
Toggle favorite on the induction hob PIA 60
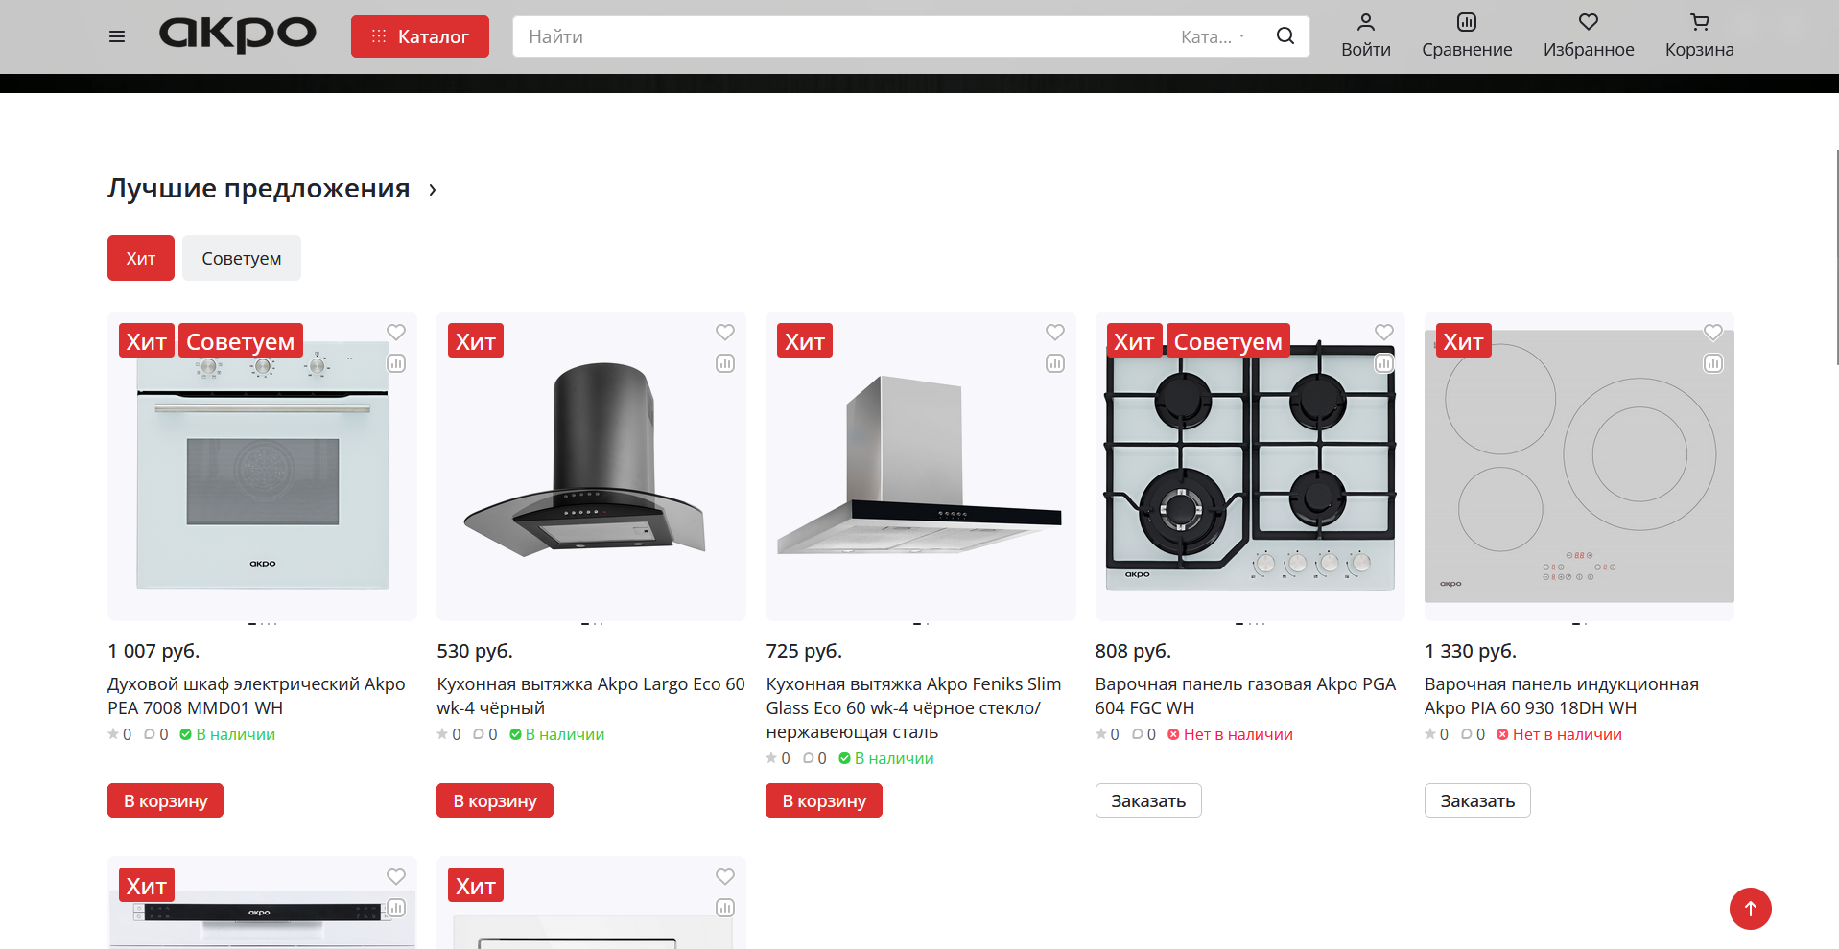(x=1713, y=332)
